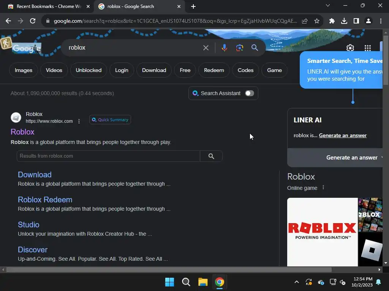Open the Discover sitelink
This screenshot has width=389, height=291.
tap(33, 250)
